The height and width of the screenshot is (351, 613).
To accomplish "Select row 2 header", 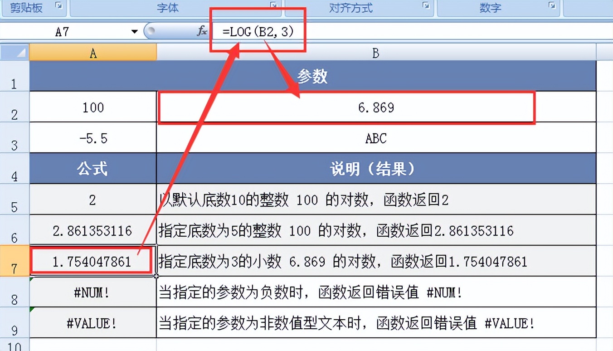I will [15, 107].
